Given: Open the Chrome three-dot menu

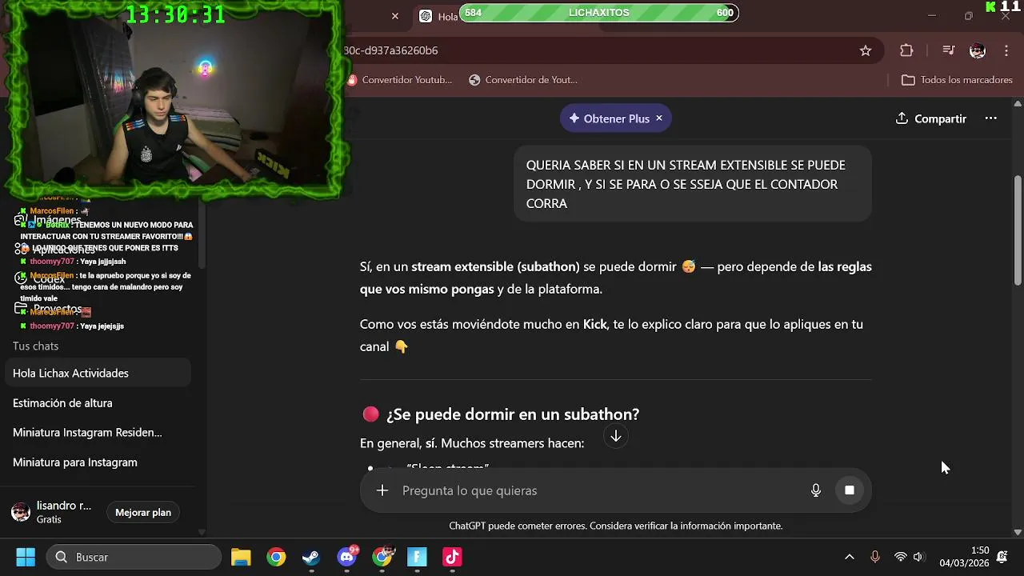Looking at the screenshot, I should tap(1006, 50).
